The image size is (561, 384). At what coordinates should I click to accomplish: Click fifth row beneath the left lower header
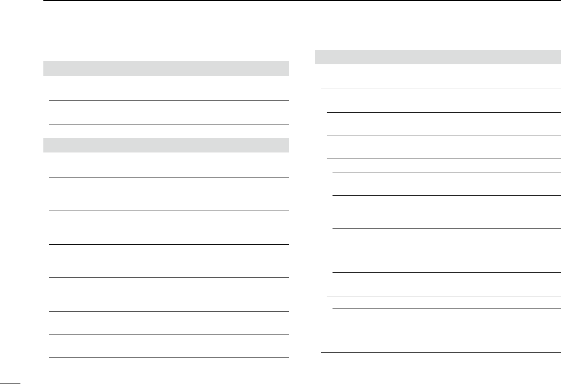pos(168,295)
